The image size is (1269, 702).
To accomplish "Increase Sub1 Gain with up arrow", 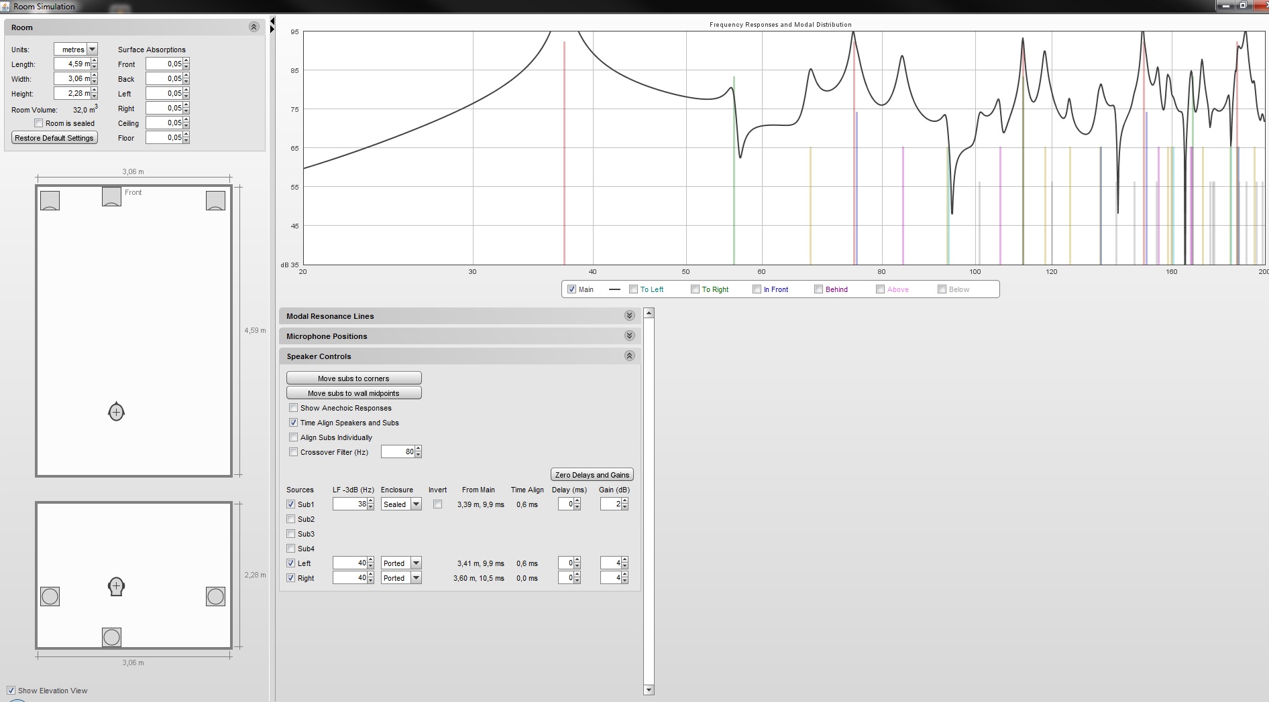I will pos(625,501).
